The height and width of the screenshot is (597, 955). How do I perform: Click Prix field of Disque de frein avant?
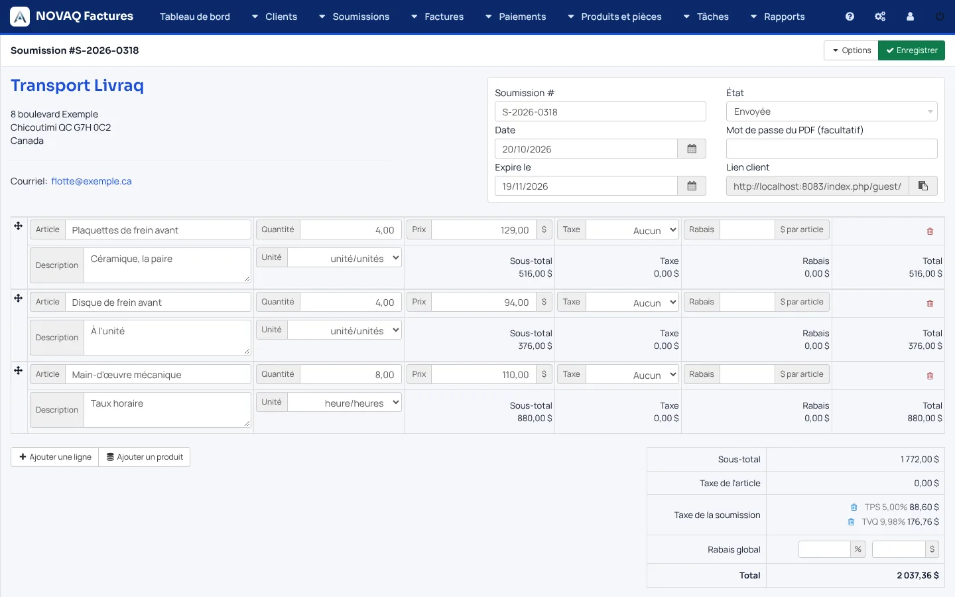484,302
